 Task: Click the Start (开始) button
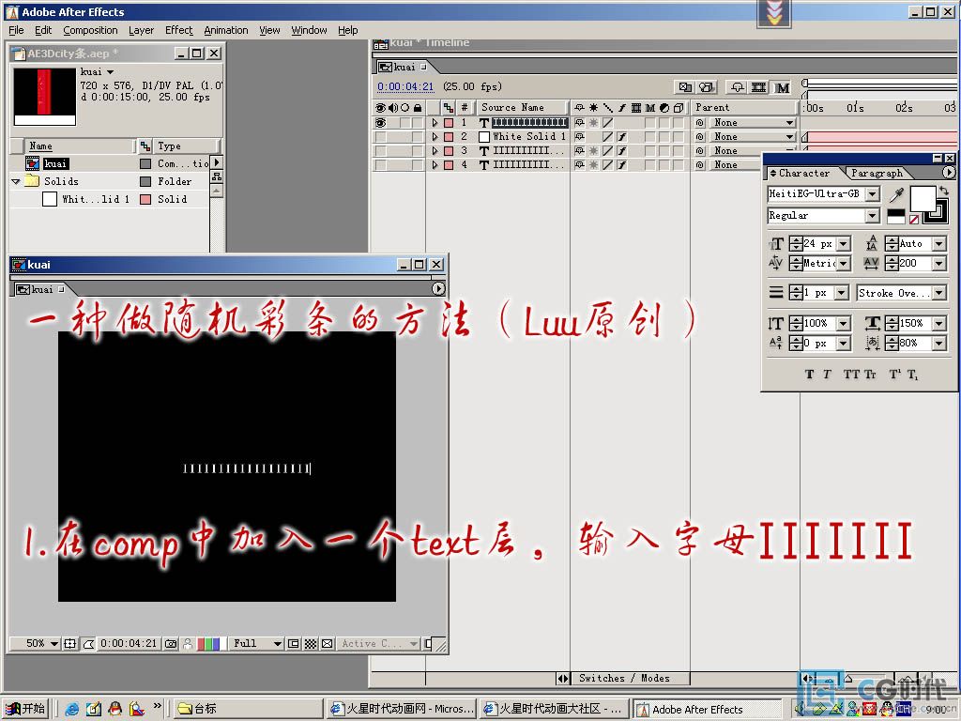(x=25, y=710)
